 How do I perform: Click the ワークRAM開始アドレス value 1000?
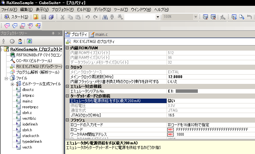(x=211, y=134)
